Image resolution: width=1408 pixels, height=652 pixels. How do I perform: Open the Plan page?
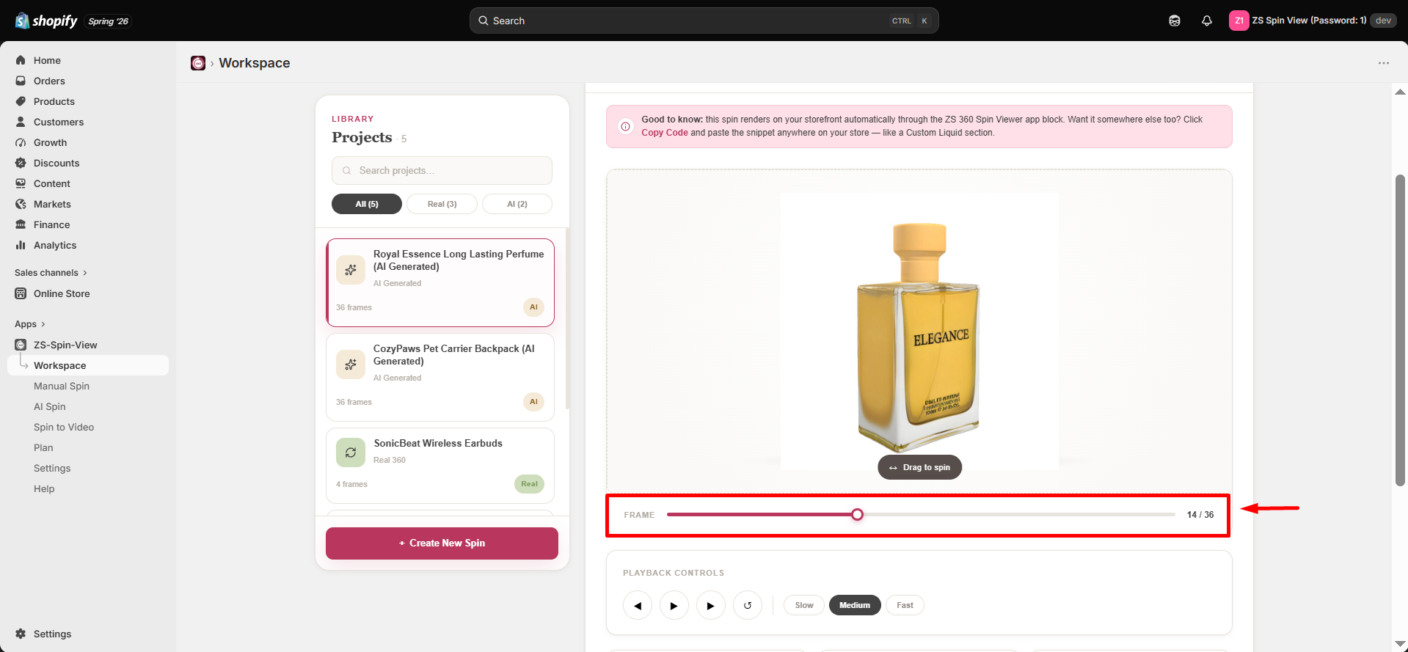pos(43,447)
